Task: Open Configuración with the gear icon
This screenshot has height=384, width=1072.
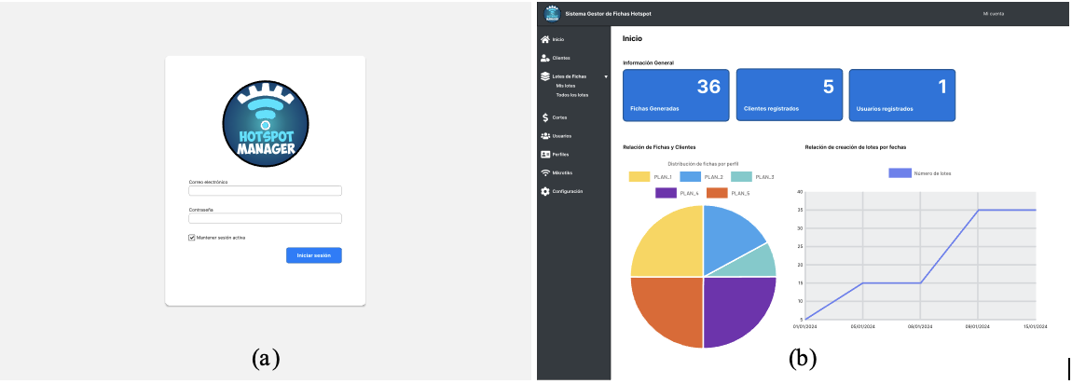Action: click(x=545, y=191)
